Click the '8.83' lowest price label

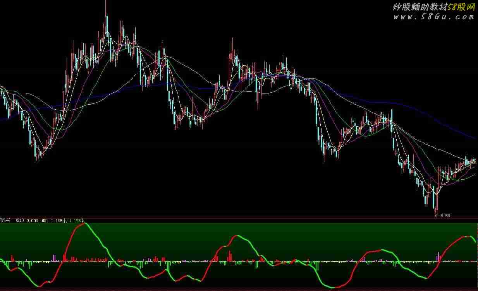(445, 216)
